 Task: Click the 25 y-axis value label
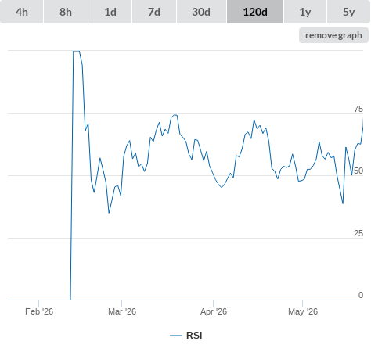[x=358, y=233]
